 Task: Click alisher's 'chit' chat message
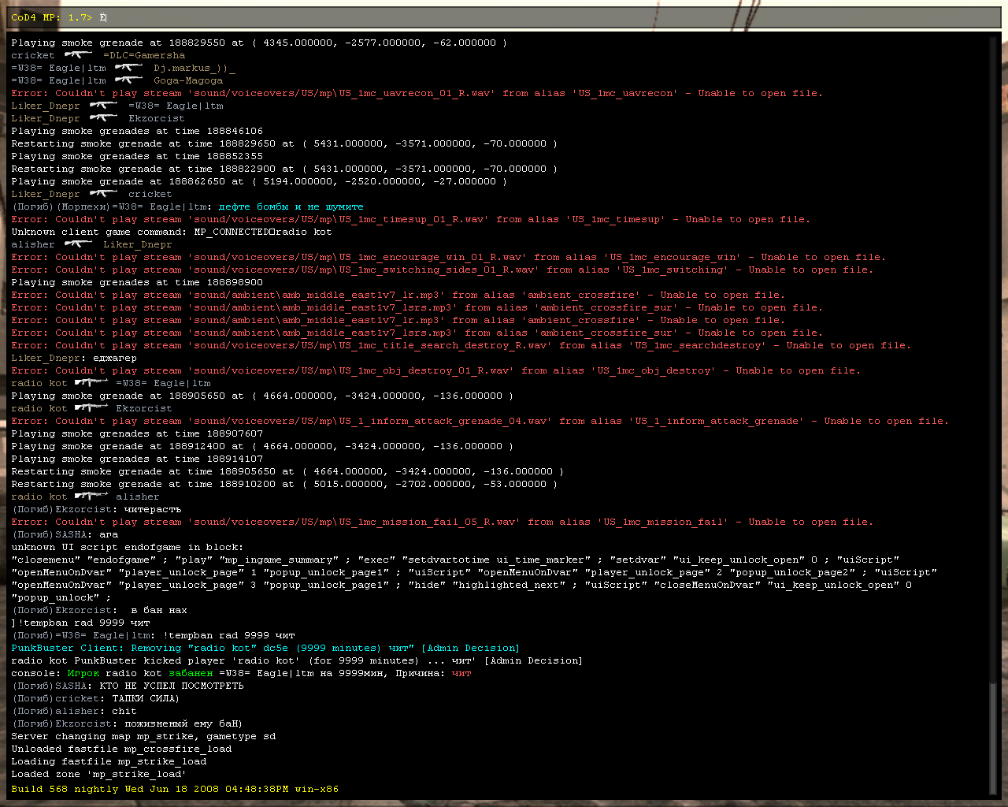click(x=74, y=711)
